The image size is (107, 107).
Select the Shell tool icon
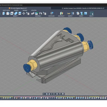[x=12, y=13]
